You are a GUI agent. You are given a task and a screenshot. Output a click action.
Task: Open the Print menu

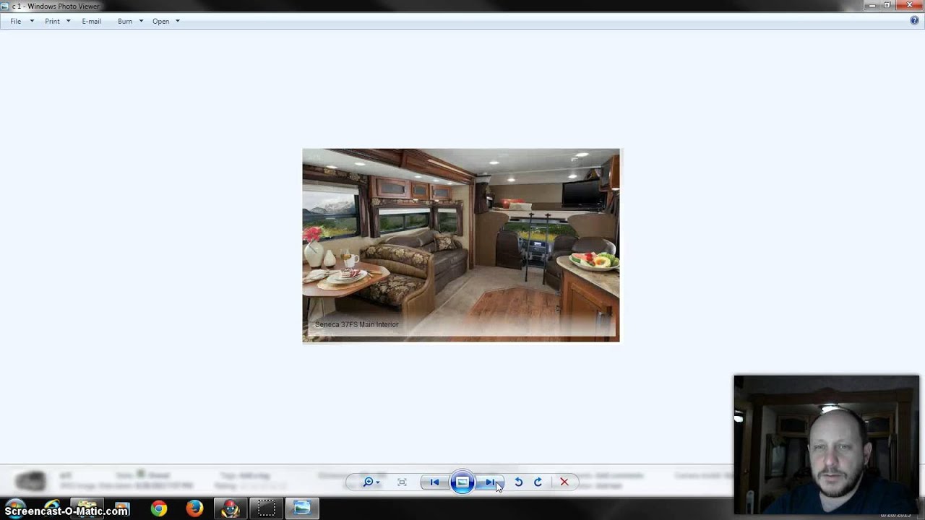[52, 22]
